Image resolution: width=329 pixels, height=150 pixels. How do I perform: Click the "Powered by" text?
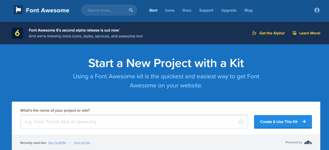coord(294,142)
